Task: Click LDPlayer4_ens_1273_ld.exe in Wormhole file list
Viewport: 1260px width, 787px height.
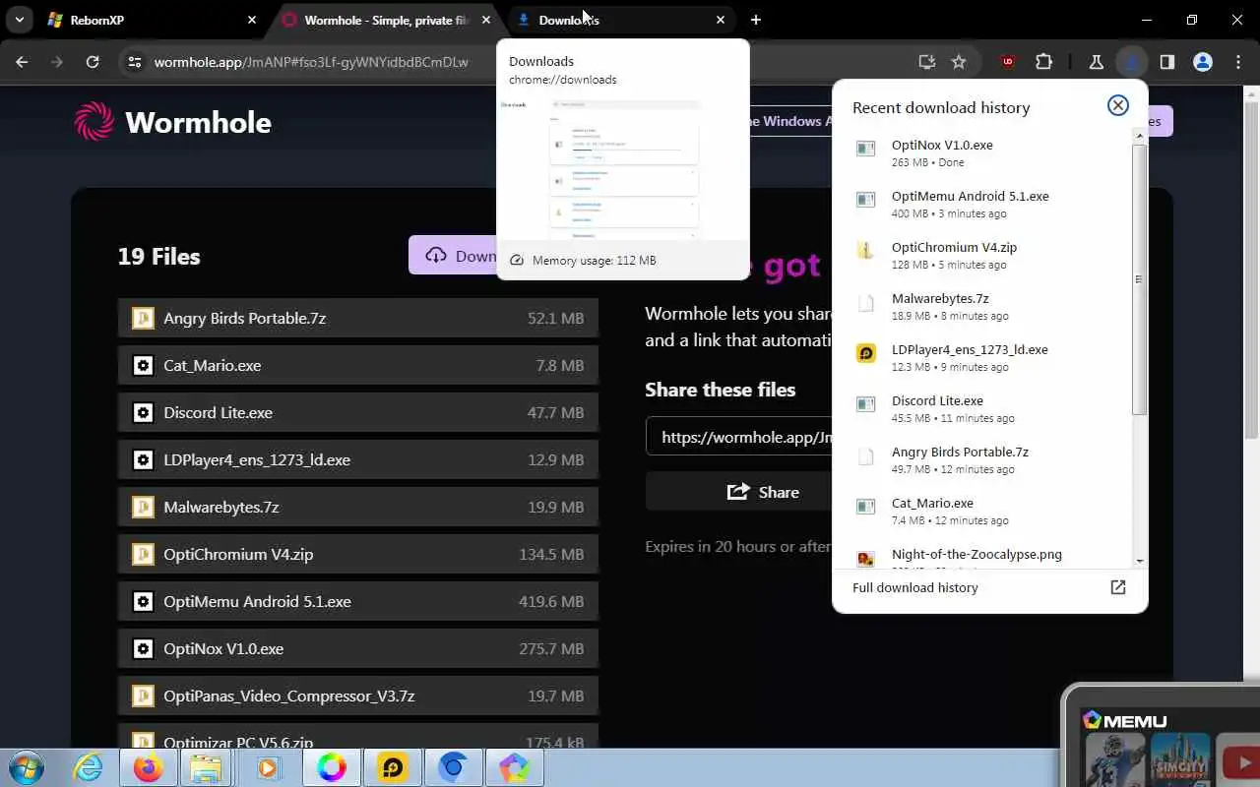Action: click(x=358, y=459)
